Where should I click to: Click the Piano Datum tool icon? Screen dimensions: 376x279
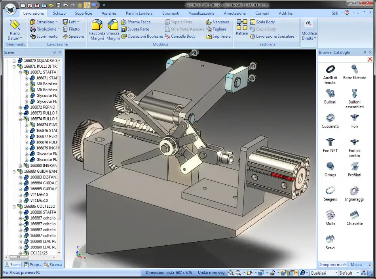(15, 25)
